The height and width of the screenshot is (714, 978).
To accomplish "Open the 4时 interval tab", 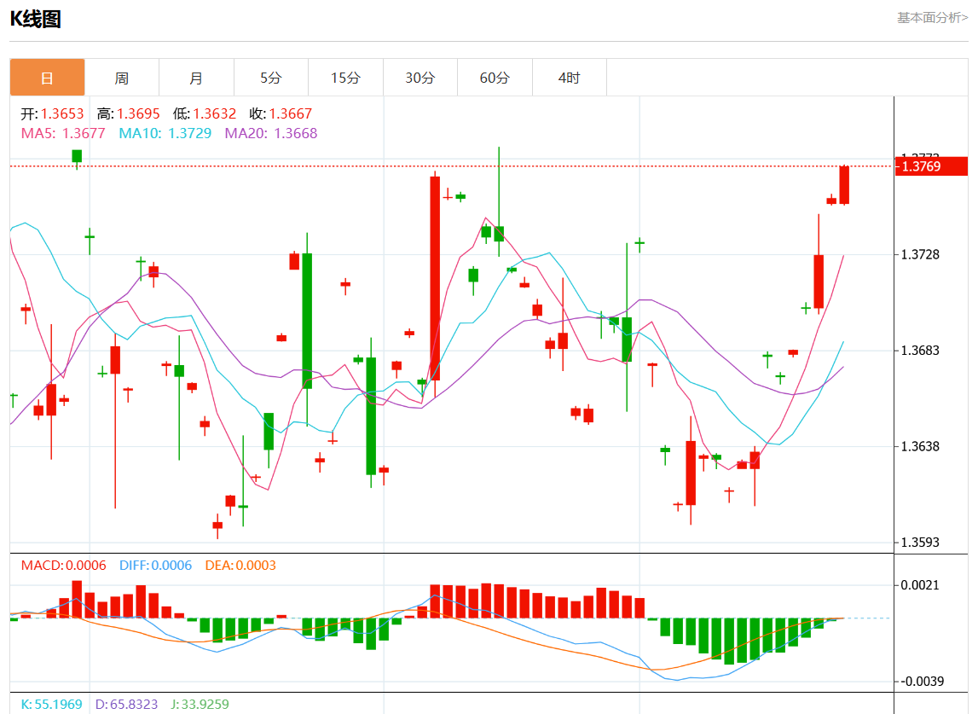I will 569,78.
